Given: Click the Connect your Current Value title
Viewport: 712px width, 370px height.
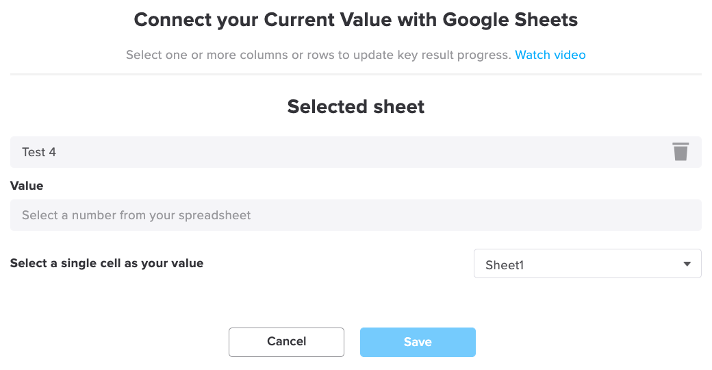Looking at the screenshot, I should click(x=355, y=20).
